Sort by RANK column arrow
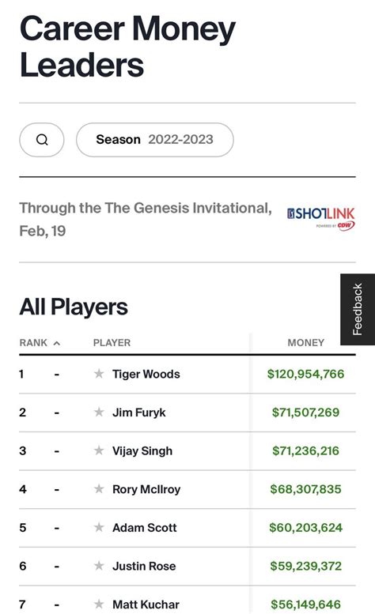 pyautogui.click(x=57, y=343)
